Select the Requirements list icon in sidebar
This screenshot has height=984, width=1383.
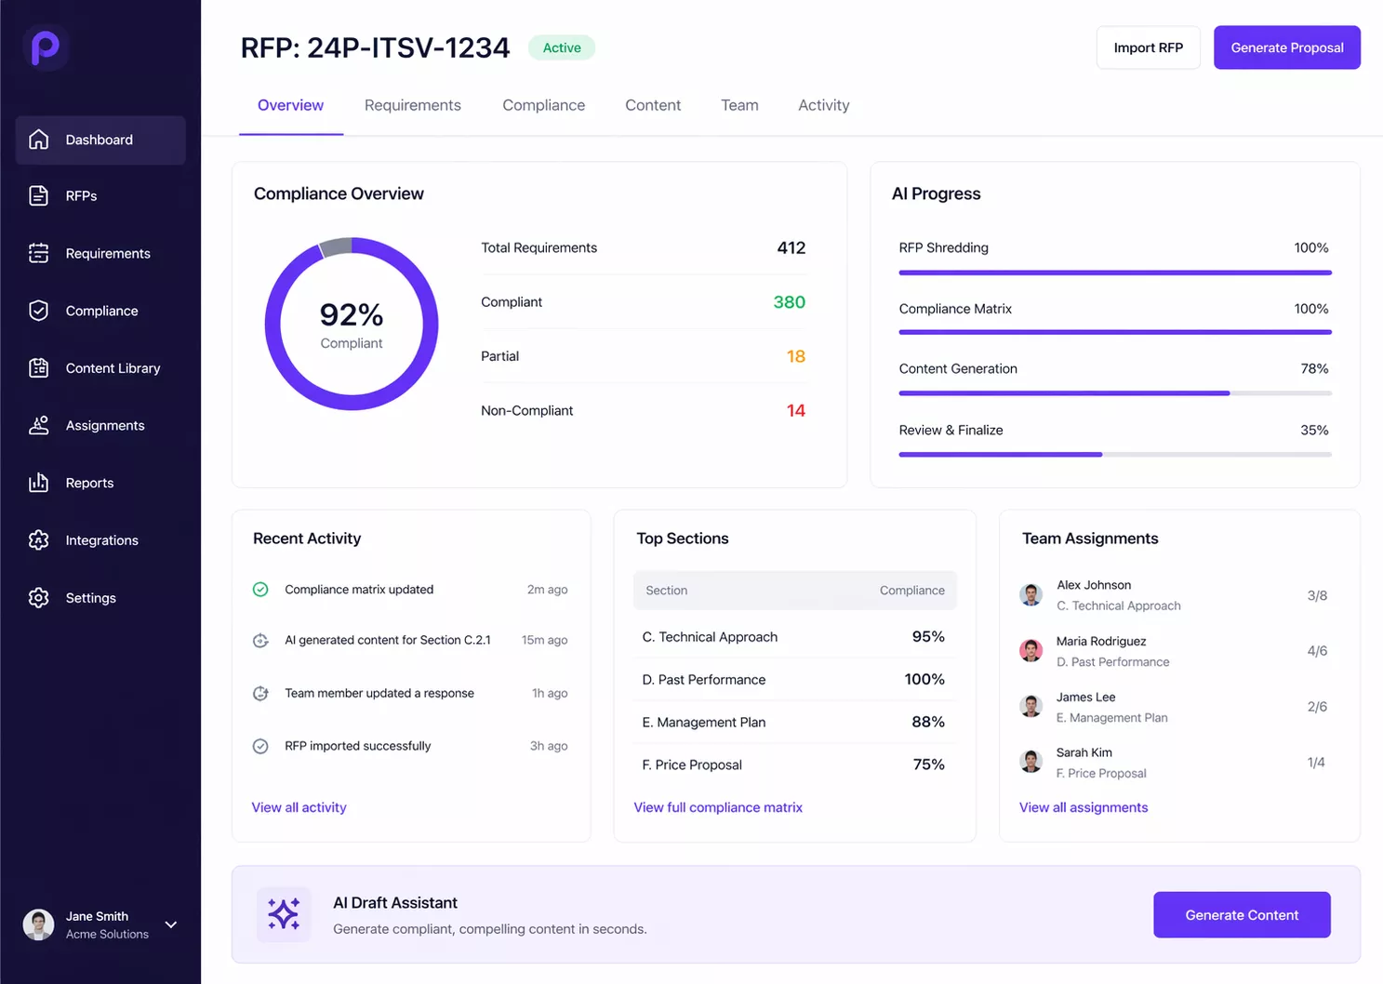click(x=38, y=253)
